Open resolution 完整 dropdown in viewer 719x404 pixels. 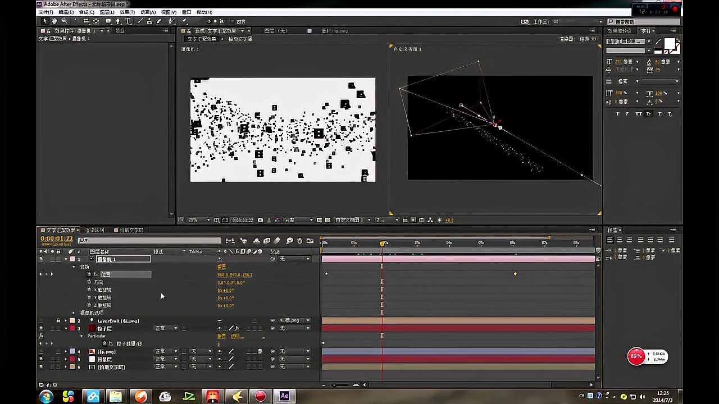pyautogui.click(x=298, y=220)
